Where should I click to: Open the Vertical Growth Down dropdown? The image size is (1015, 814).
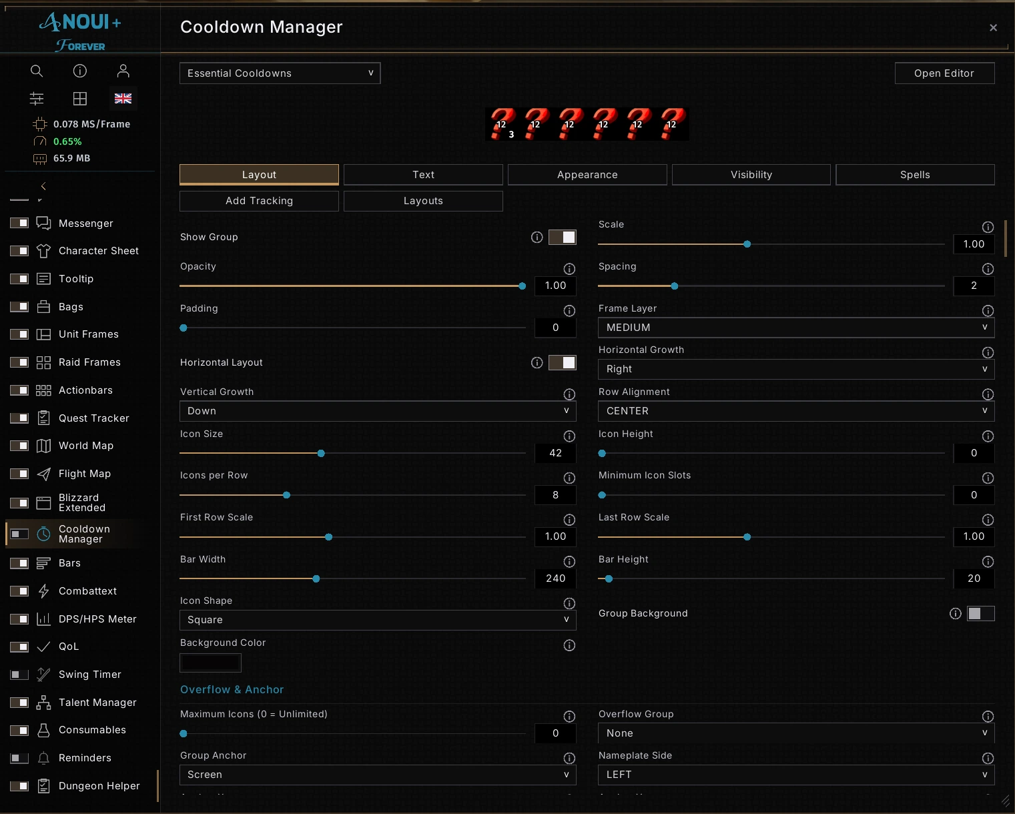378,411
